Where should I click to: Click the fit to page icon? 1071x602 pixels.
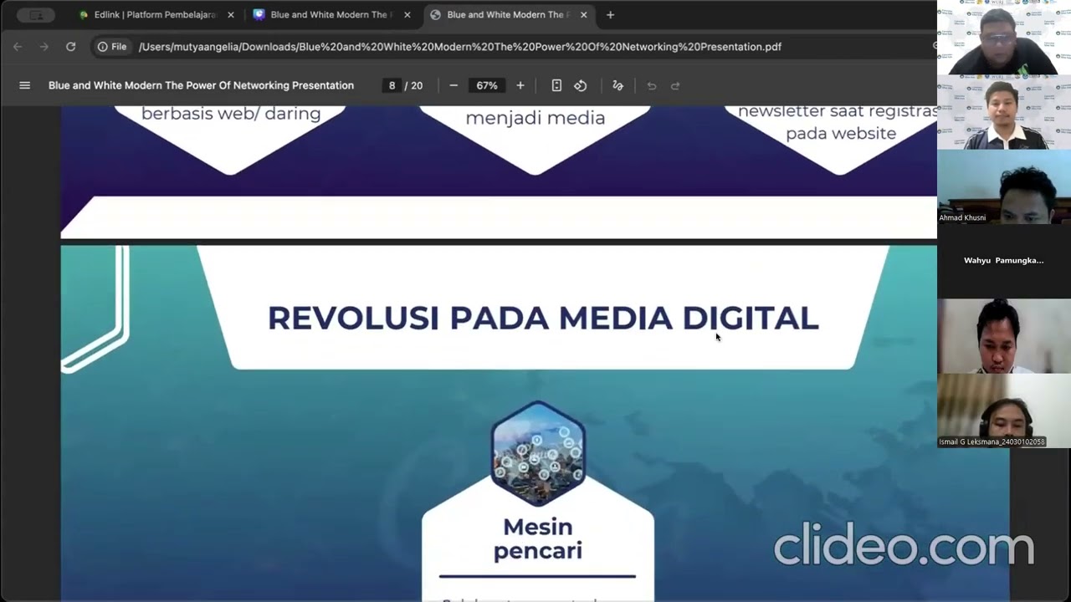point(556,85)
